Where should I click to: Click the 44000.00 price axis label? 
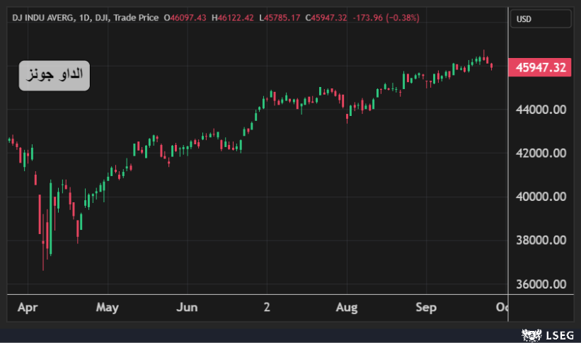point(541,110)
